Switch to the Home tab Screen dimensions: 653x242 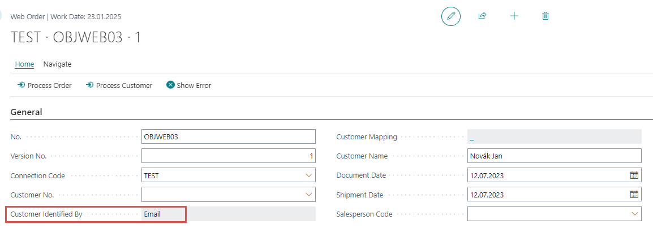pyautogui.click(x=24, y=64)
